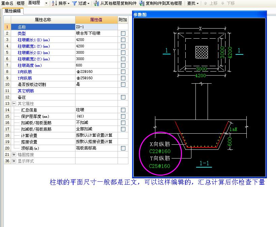Screen dimensions: 276x227
Task: Toggle checkbox for 顶标高 row
Action: click(x=123, y=148)
